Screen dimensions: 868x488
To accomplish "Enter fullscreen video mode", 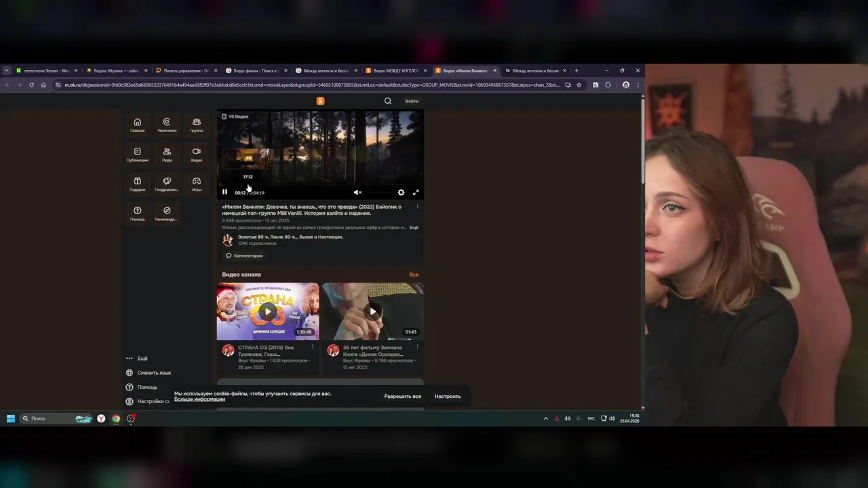I will (x=416, y=192).
